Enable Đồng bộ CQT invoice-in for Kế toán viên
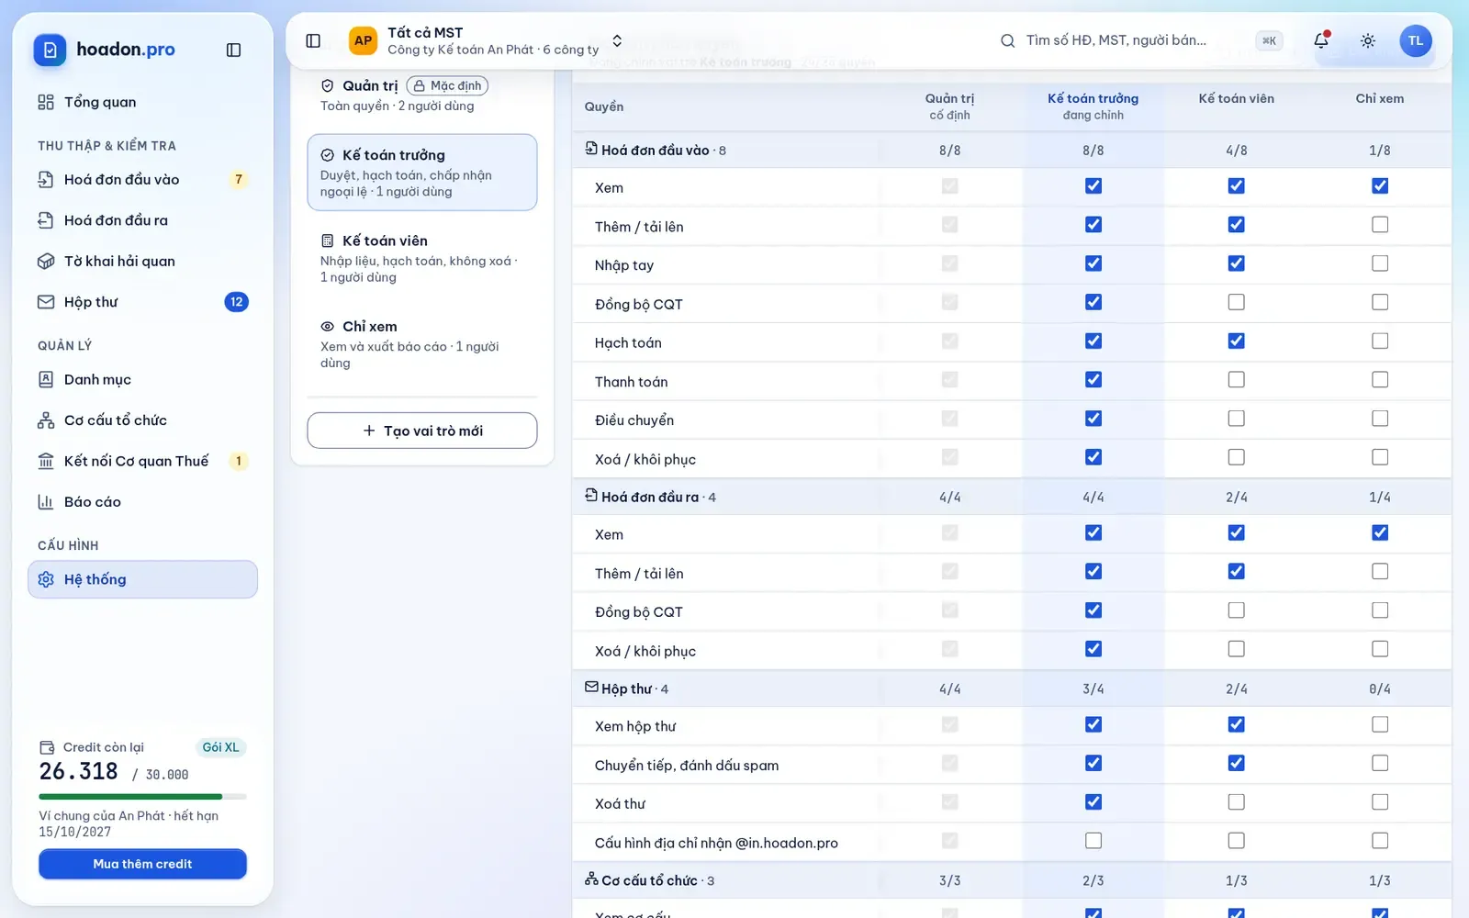 point(1237,302)
